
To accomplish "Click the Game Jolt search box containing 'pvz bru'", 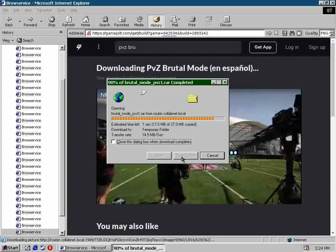I will point(178,47).
